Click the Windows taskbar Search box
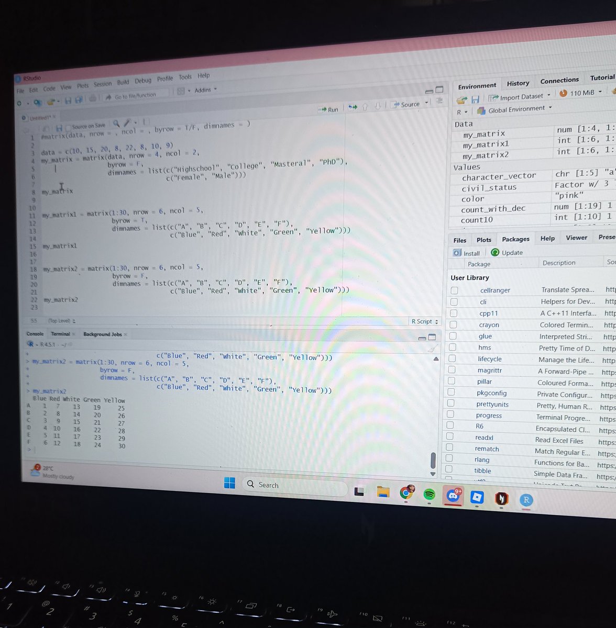Viewport: 616px width, 628px height. (x=295, y=486)
